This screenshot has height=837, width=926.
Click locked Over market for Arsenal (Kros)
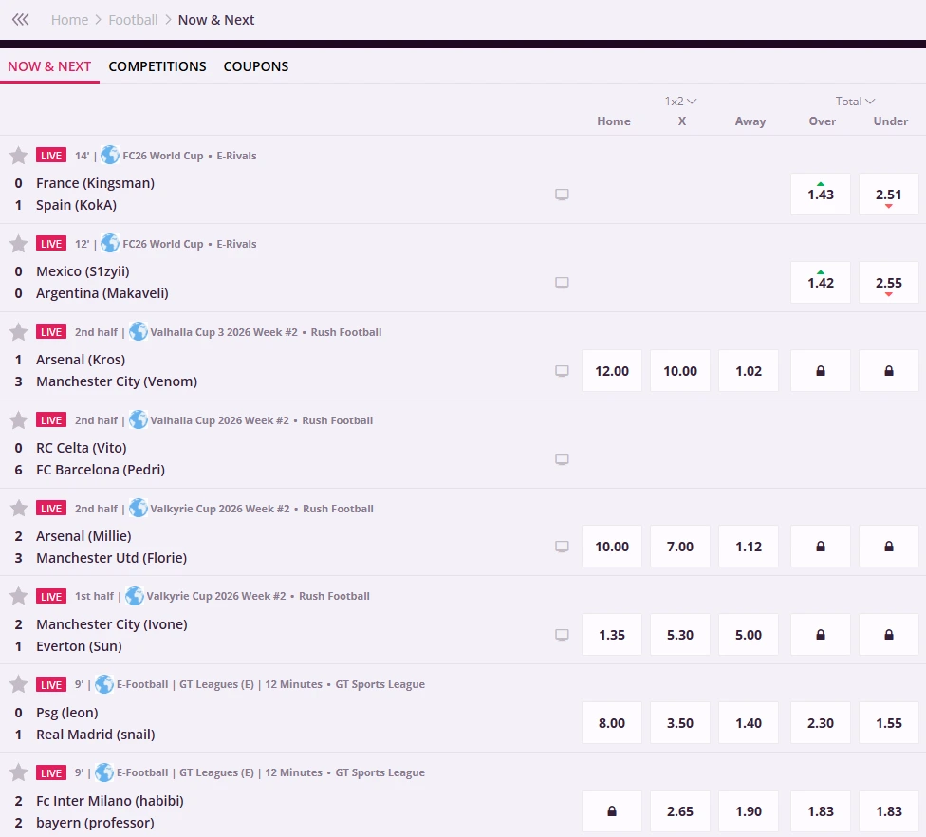[821, 371]
